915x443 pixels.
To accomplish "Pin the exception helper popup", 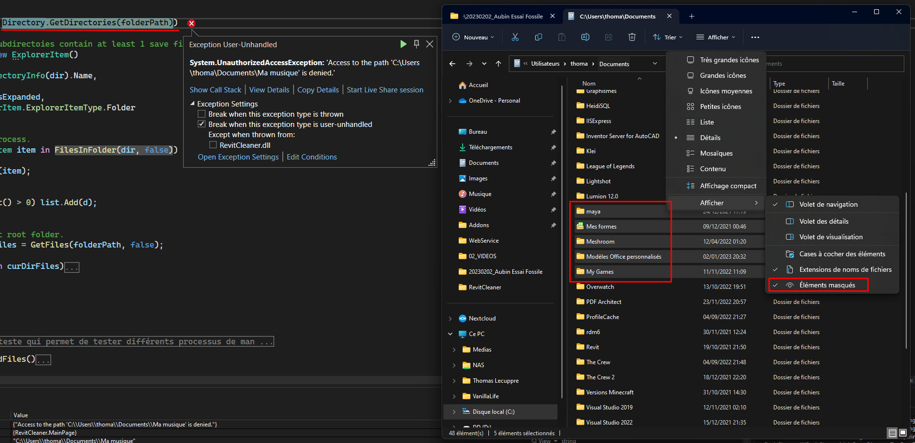I will [416, 44].
